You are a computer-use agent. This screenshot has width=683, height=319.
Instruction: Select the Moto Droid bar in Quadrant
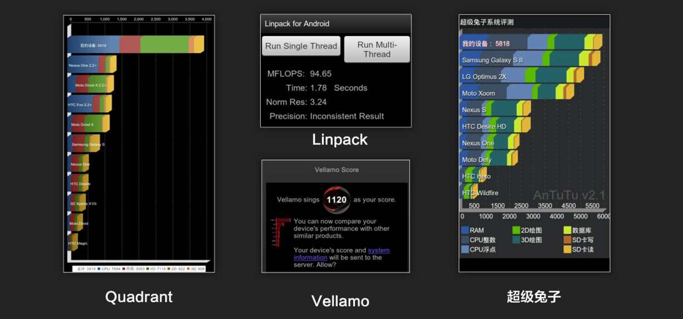(76, 223)
